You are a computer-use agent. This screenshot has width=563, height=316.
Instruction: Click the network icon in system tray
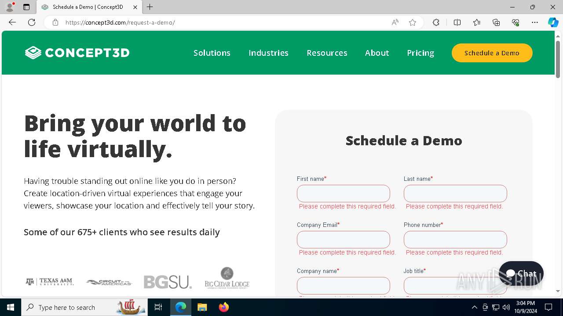(496, 307)
